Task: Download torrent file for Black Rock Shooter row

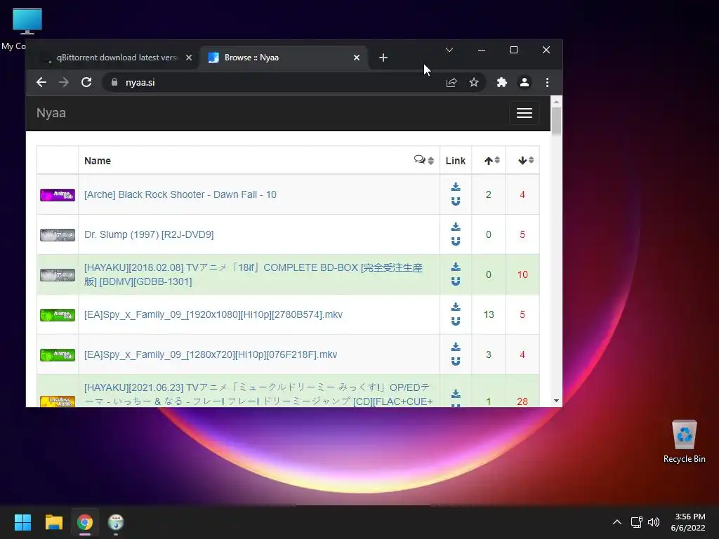Action: (x=455, y=187)
